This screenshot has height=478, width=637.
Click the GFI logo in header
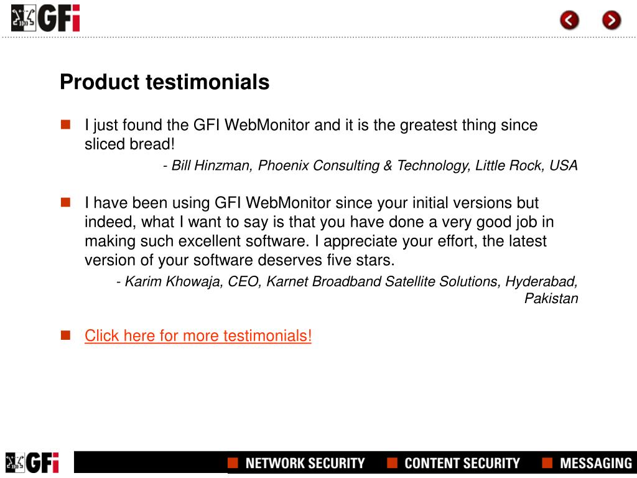click(45, 18)
